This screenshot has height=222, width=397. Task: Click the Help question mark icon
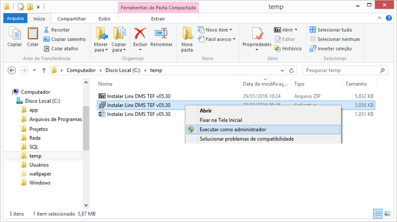pyautogui.click(x=389, y=18)
